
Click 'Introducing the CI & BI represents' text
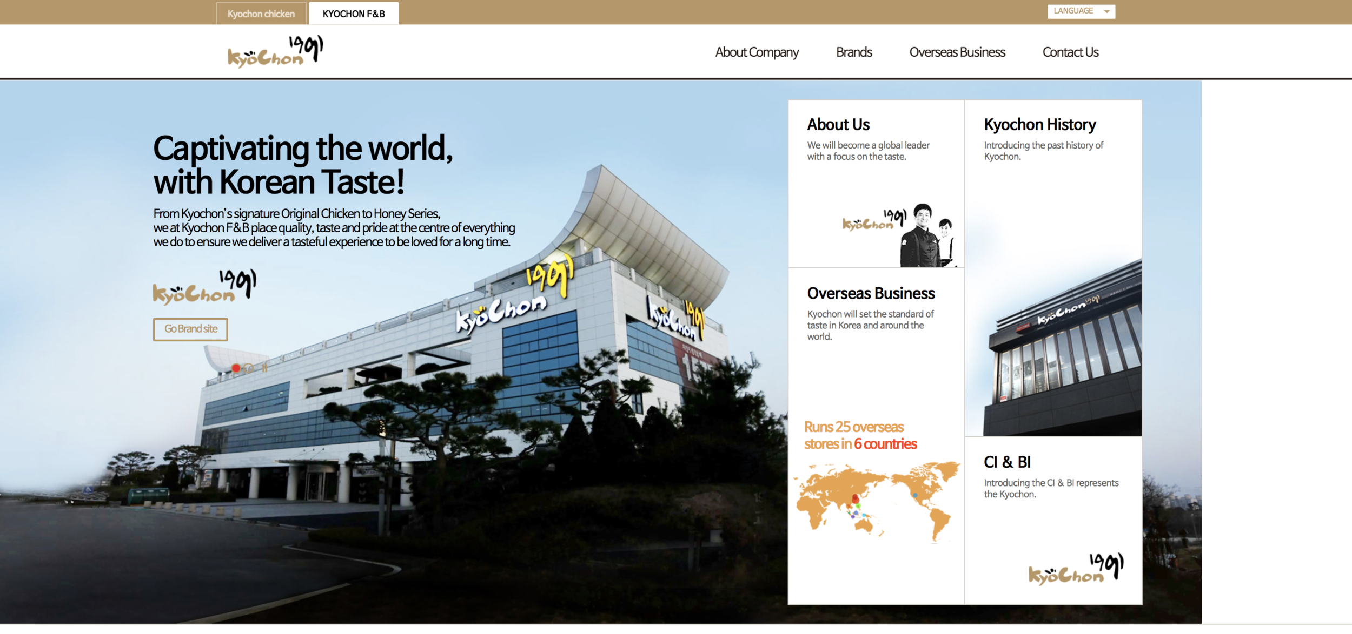pos(1051,489)
